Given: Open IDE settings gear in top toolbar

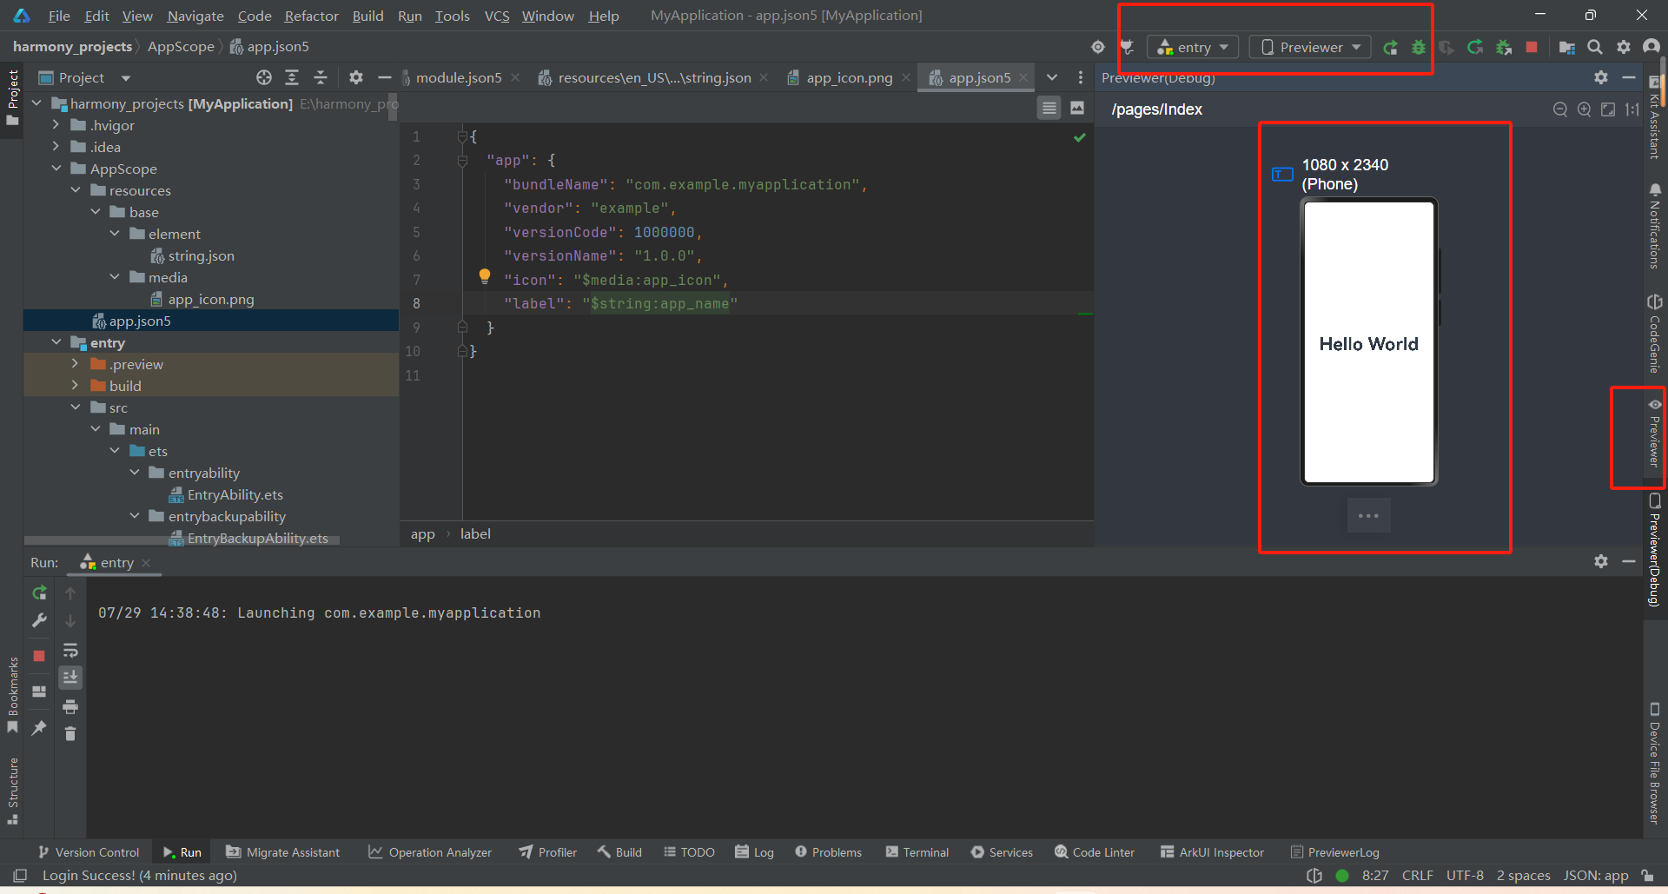Looking at the screenshot, I should pos(1624,47).
